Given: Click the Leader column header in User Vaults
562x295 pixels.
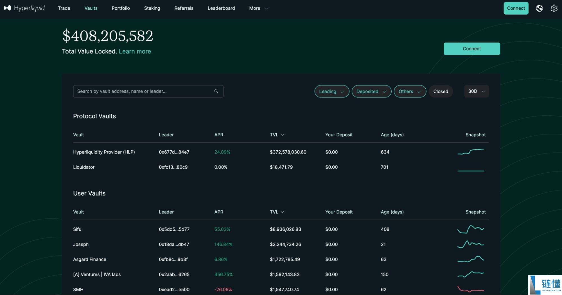Looking at the screenshot, I should (166, 212).
